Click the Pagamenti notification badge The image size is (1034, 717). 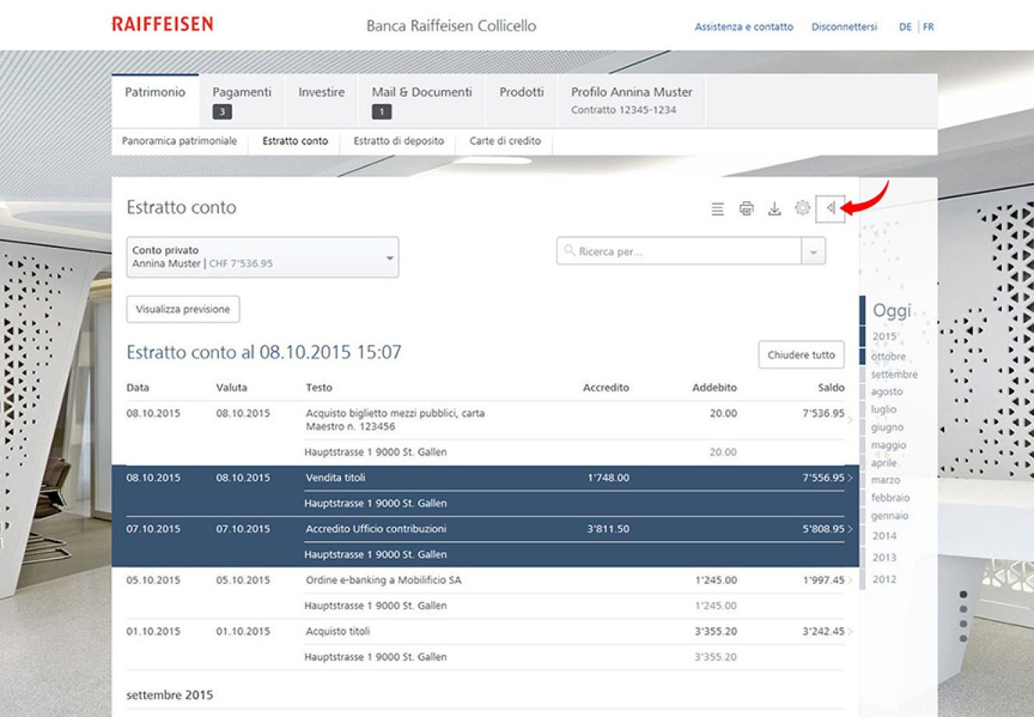222,111
